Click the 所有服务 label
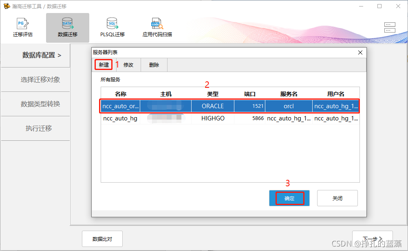This screenshot has width=408, height=251. pyautogui.click(x=110, y=79)
